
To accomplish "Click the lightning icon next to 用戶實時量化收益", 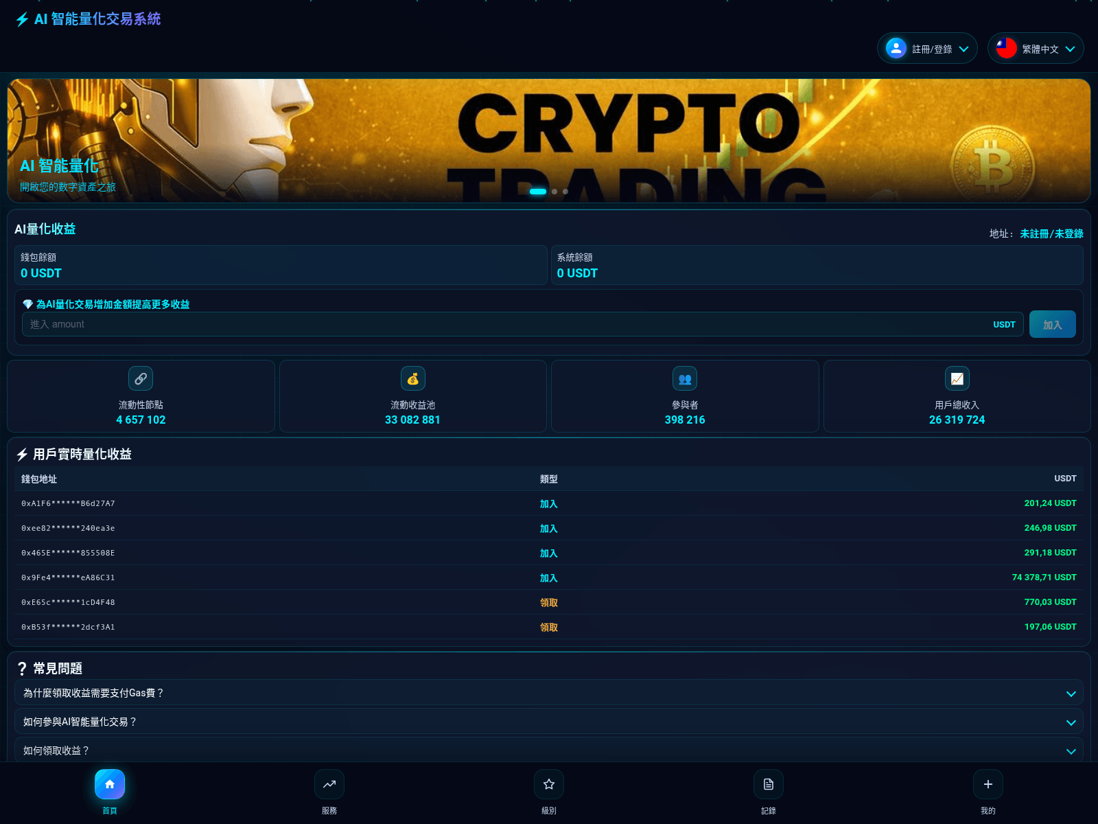I will click(x=22, y=455).
